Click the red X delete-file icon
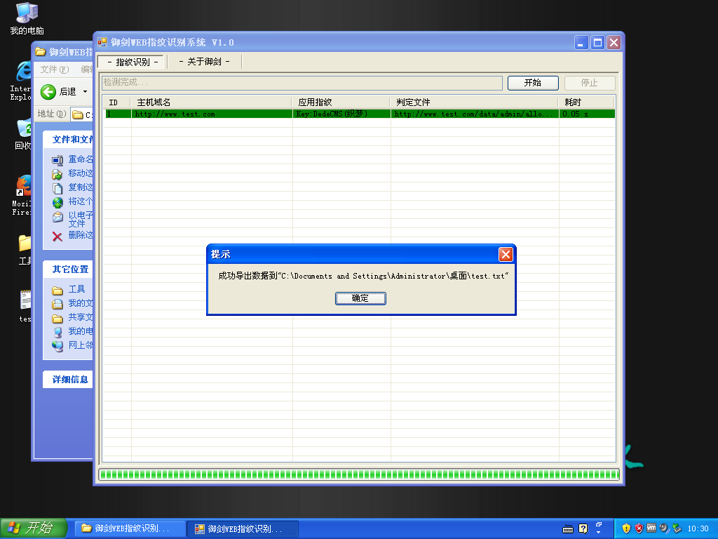Image resolution: width=718 pixels, height=539 pixels. (57, 237)
